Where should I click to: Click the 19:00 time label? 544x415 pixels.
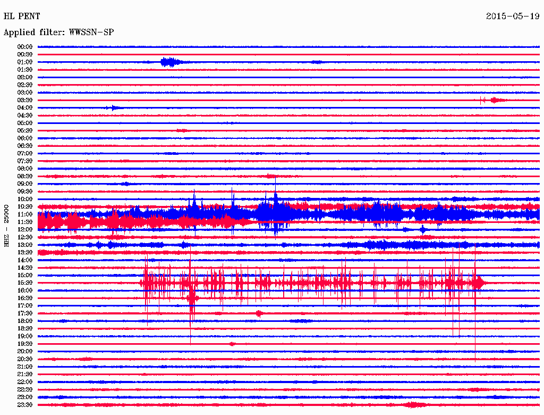point(25,336)
